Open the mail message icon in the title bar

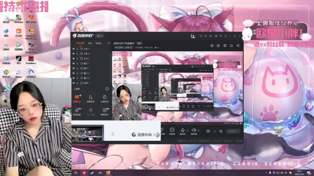point(206,36)
